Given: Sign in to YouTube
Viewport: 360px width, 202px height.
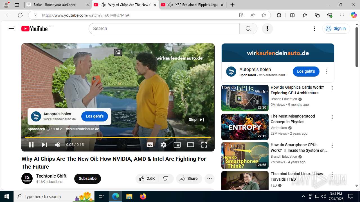Looking at the screenshot, I should (336, 29).
